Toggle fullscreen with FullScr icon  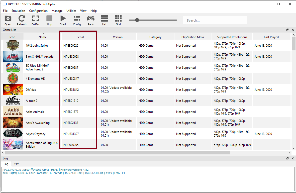pos(36,20)
